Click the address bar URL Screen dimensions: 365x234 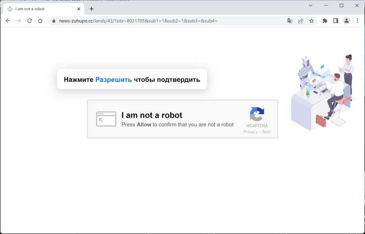coord(138,21)
